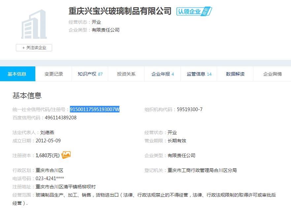The height and width of the screenshot is (214, 291).
Task: Click the 认领企业 claim badge
Action: (x=194, y=12)
